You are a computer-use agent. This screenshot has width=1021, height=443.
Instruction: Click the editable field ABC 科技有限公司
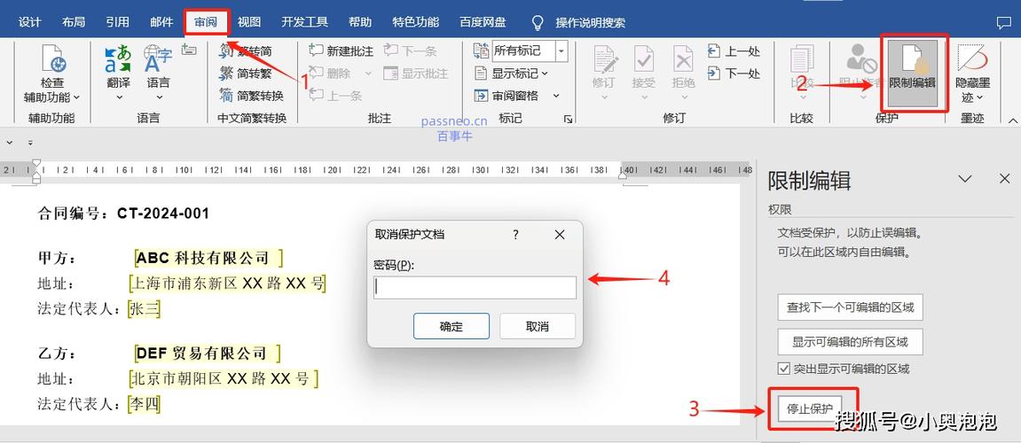tap(208, 258)
